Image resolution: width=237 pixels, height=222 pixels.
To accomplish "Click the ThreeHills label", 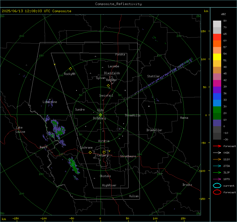I will [132, 115].
